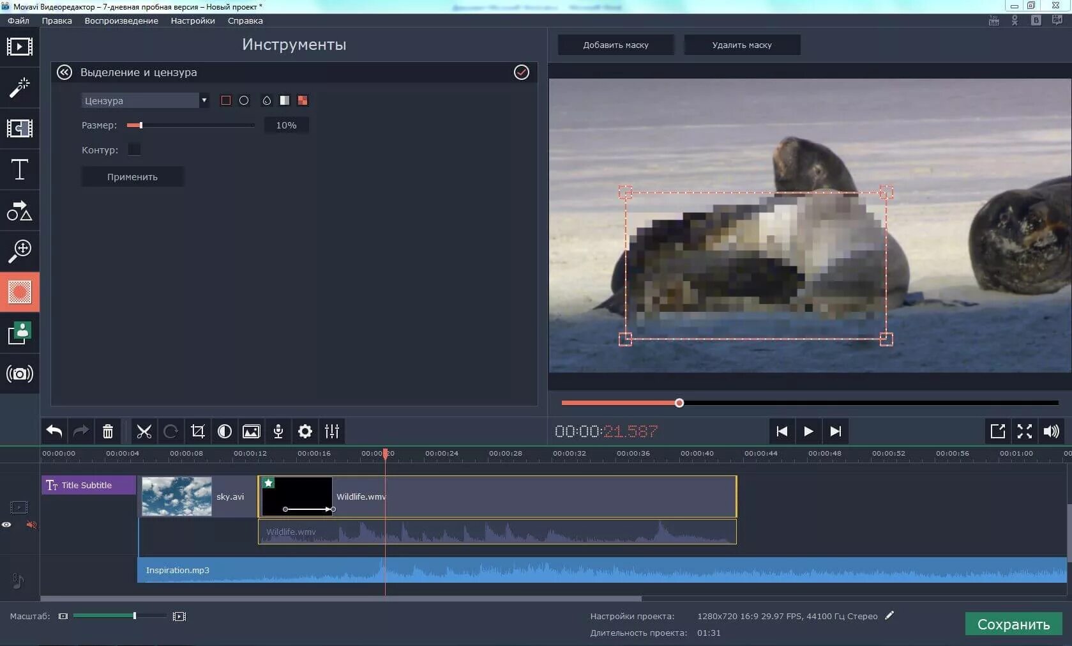
Task: Open the Цензура type dropdown
Action: click(x=145, y=100)
